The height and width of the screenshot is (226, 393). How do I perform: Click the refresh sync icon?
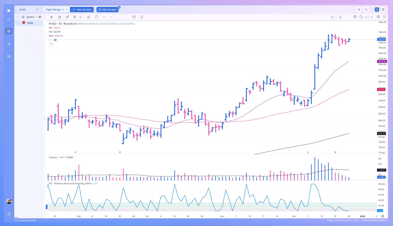point(96,17)
